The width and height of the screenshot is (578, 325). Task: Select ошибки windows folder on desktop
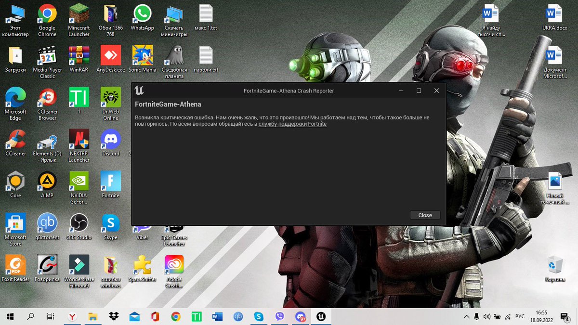click(111, 272)
